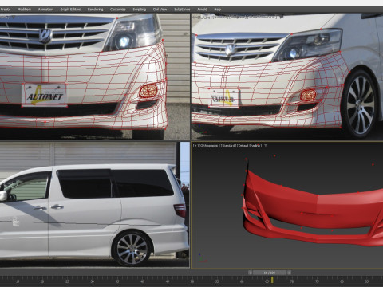Open the Substance menu
The image size is (383, 287).
182,10
